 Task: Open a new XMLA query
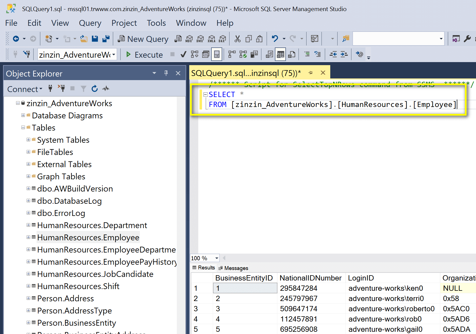[212, 39]
